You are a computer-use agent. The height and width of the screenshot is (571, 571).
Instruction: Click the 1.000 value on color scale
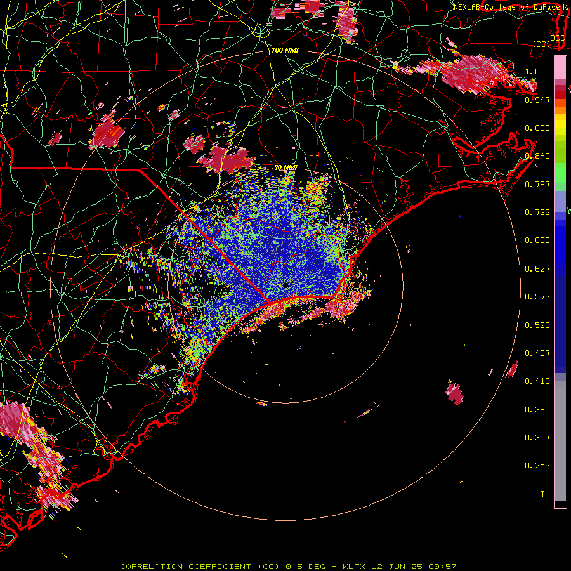(537, 71)
